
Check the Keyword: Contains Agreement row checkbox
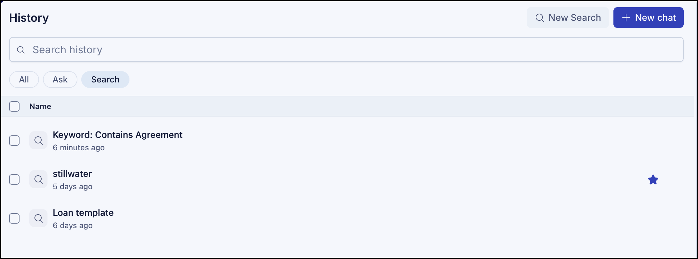point(14,141)
